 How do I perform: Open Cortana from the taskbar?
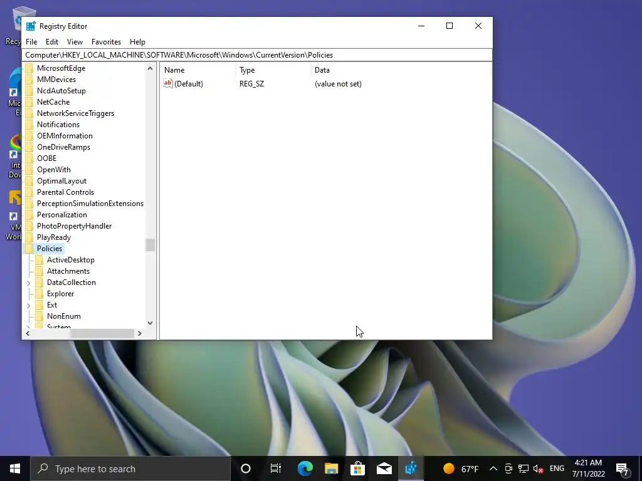click(246, 468)
